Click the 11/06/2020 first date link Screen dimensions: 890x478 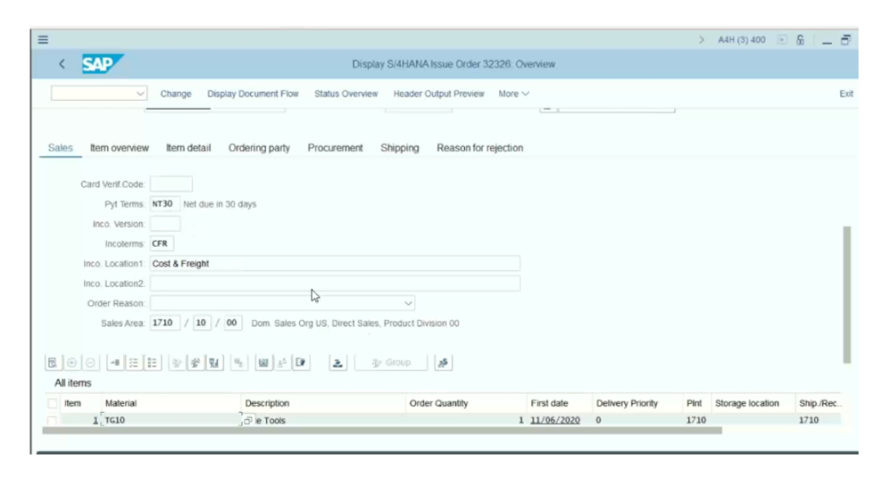tap(555, 420)
